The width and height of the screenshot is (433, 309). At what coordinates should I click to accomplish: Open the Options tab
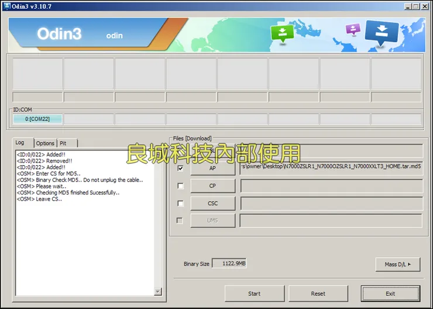[45, 143]
